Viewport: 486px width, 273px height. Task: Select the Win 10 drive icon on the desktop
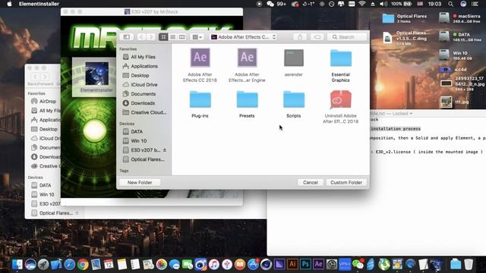tap(444, 55)
